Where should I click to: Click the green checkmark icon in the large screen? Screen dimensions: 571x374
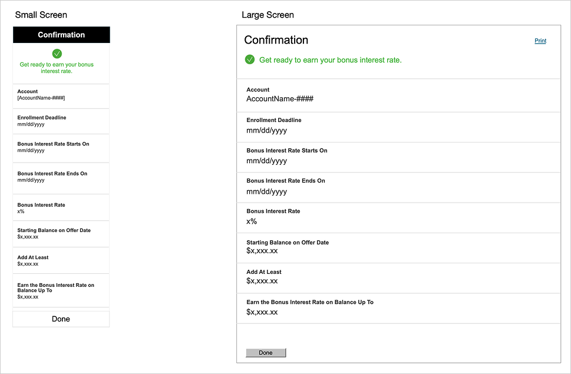click(x=250, y=59)
